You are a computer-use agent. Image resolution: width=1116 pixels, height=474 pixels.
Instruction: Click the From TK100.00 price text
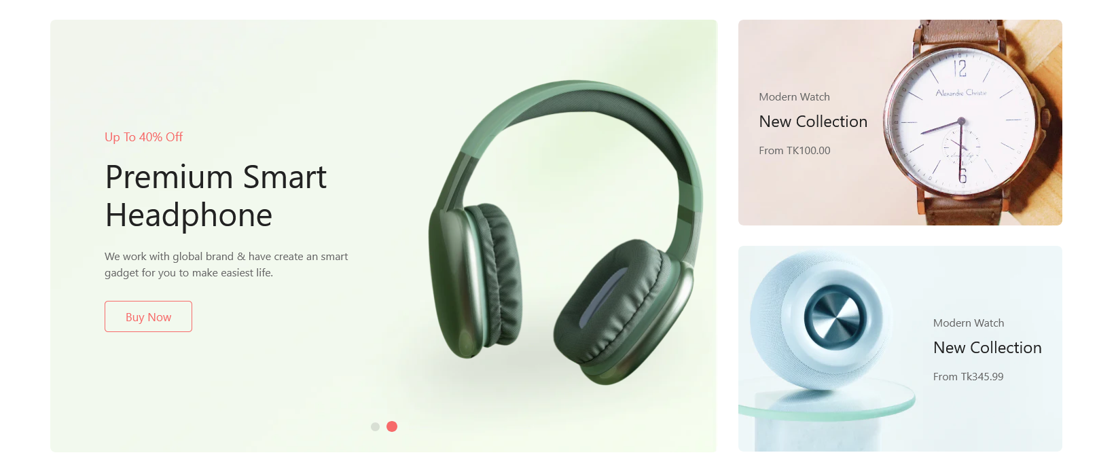794,151
